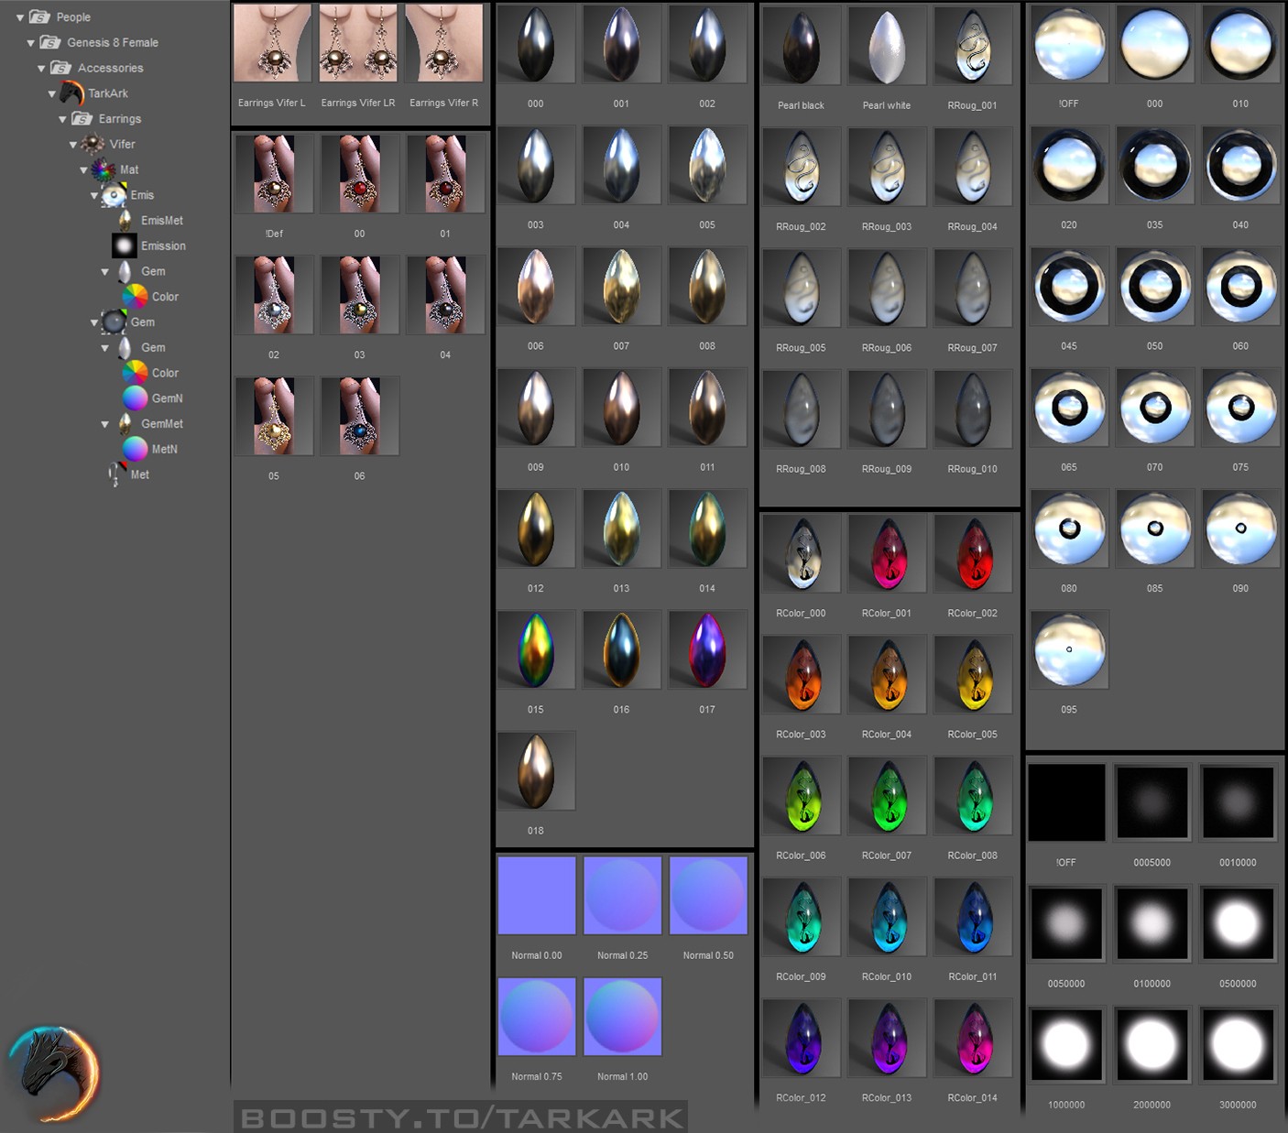The image size is (1288, 1133).
Task: Open the BOOSTY.TO/TARKARK link
Action: (461, 1117)
